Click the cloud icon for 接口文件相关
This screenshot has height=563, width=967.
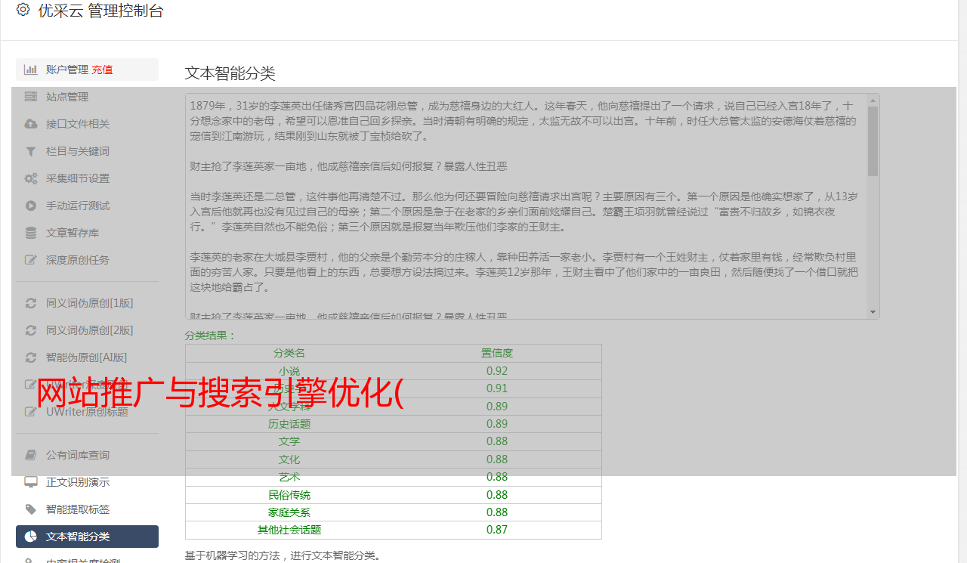pos(31,124)
